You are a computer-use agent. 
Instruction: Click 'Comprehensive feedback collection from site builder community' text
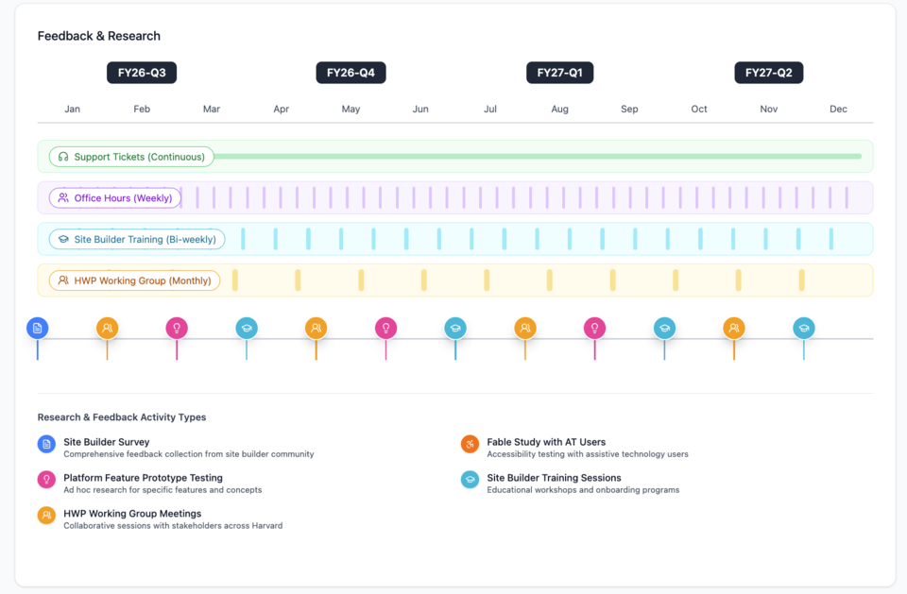pyautogui.click(x=189, y=454)
